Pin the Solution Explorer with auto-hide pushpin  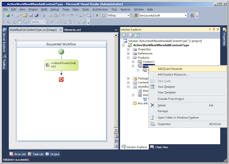[214, 29]
